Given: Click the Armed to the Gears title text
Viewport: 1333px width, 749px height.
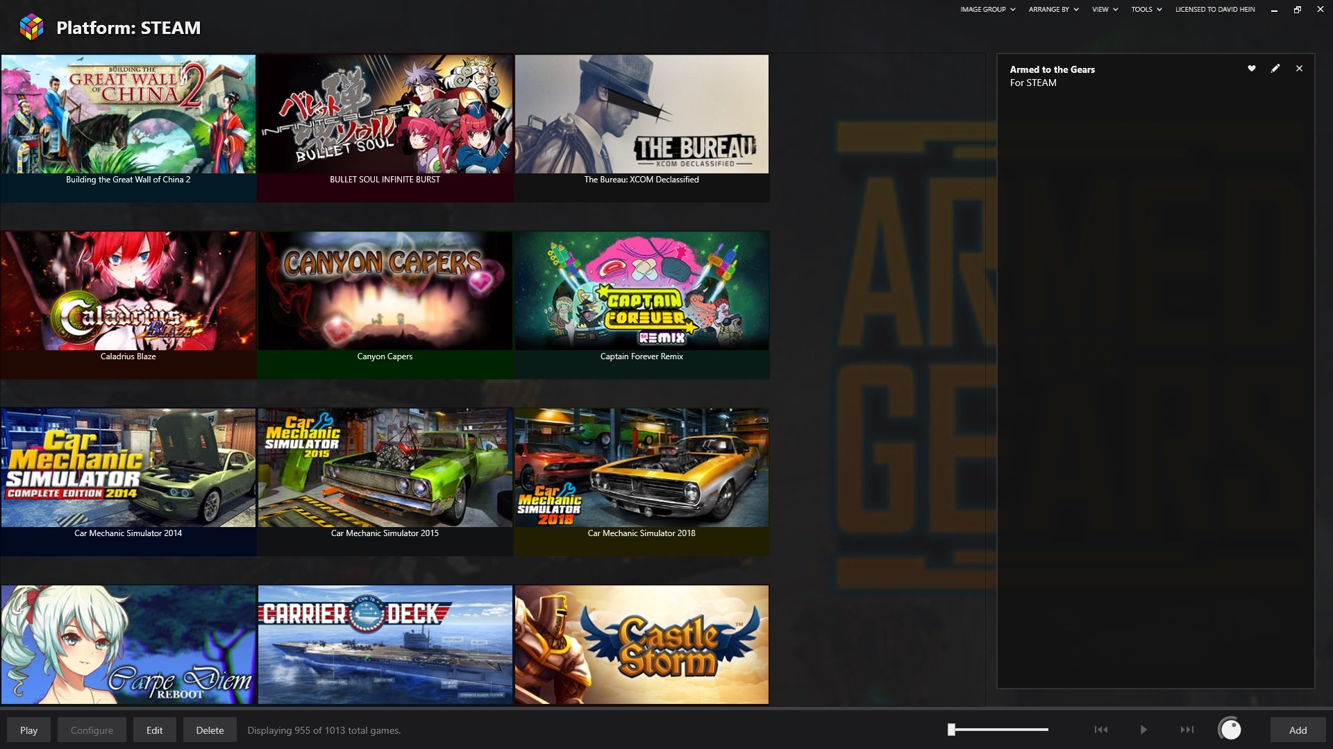Looking at the screenshot, I should [1052, 69].
